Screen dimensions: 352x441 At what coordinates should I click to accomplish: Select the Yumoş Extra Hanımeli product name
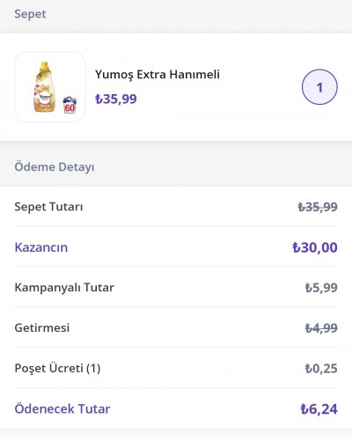[x=158, y=75]
